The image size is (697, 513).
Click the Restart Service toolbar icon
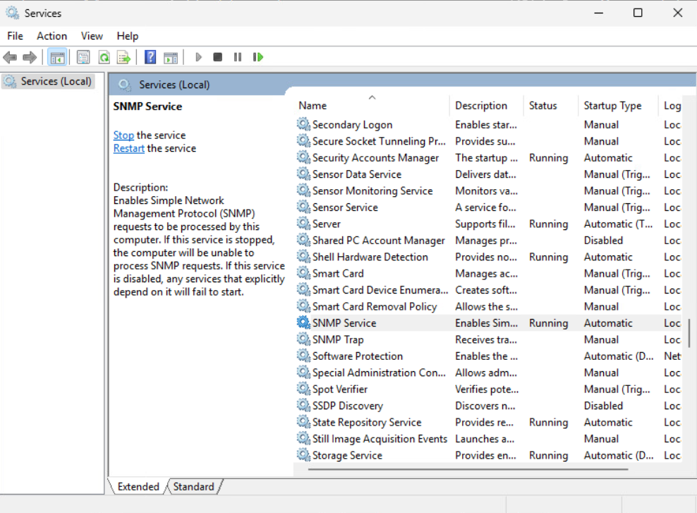coord(257,56)
